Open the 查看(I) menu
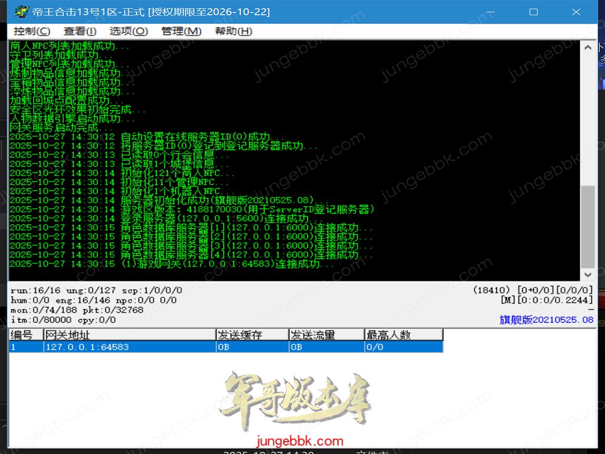The image size is (605, 454). (x=80, y=31)
